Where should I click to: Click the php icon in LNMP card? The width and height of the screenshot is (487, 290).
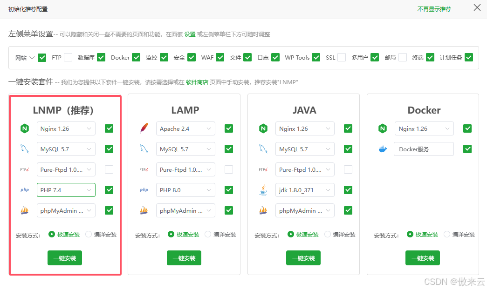tap(25, 190)
